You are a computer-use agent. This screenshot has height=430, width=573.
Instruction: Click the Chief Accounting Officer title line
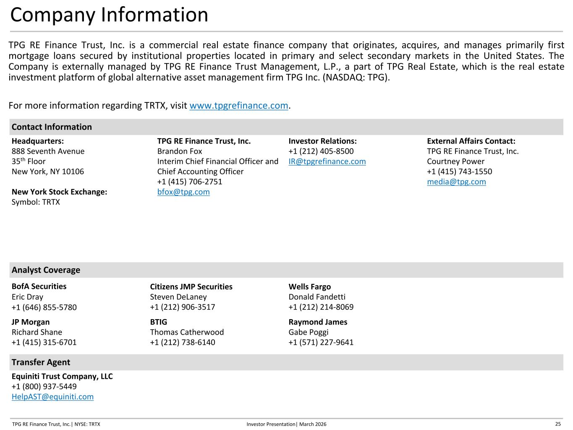pos(200,171)
